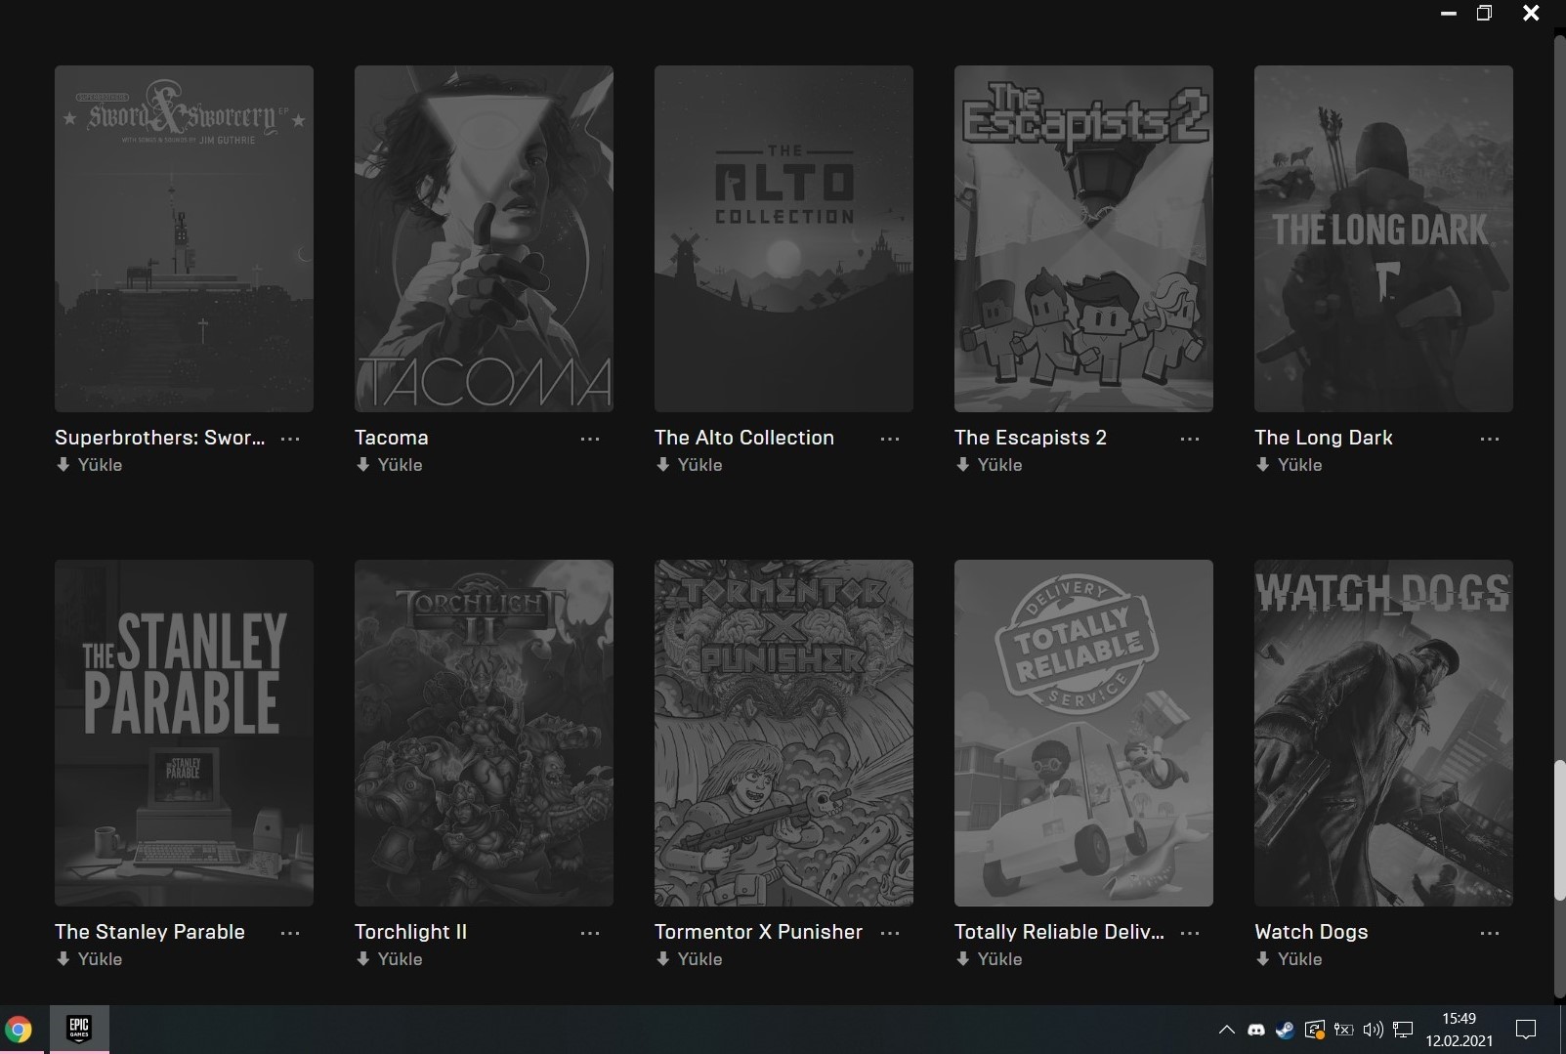Show options for Totally Reliable Delivery Service
1566x1054 pixels.
1190,933
